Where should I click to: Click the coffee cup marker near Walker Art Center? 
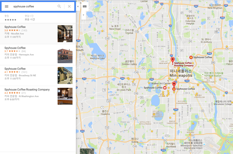(165, 88)
